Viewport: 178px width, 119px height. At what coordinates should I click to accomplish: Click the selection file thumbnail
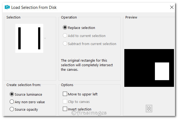click(x=29, y=38)
